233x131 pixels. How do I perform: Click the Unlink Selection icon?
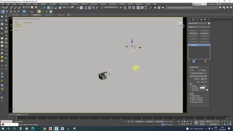tap(15, 8)
